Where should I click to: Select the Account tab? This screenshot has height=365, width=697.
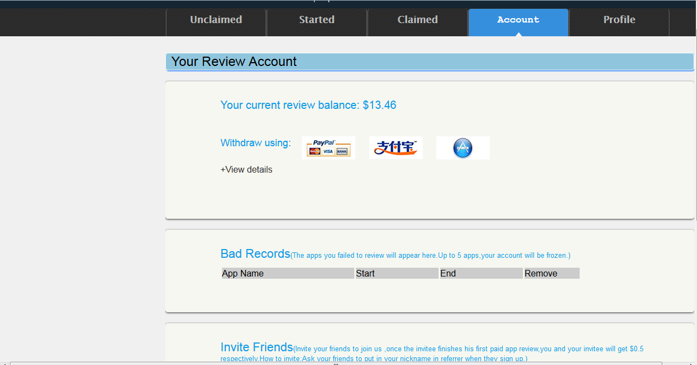click(518, 22)
